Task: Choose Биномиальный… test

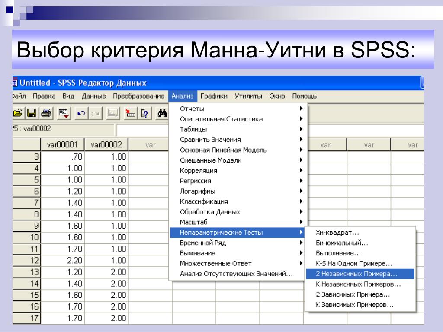Action: coord(360,243)
